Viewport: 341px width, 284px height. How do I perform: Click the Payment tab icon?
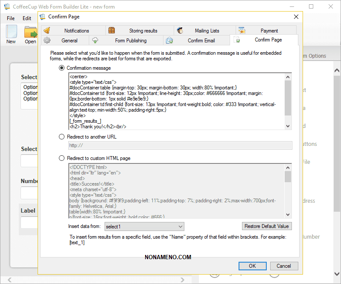[242, 30]
